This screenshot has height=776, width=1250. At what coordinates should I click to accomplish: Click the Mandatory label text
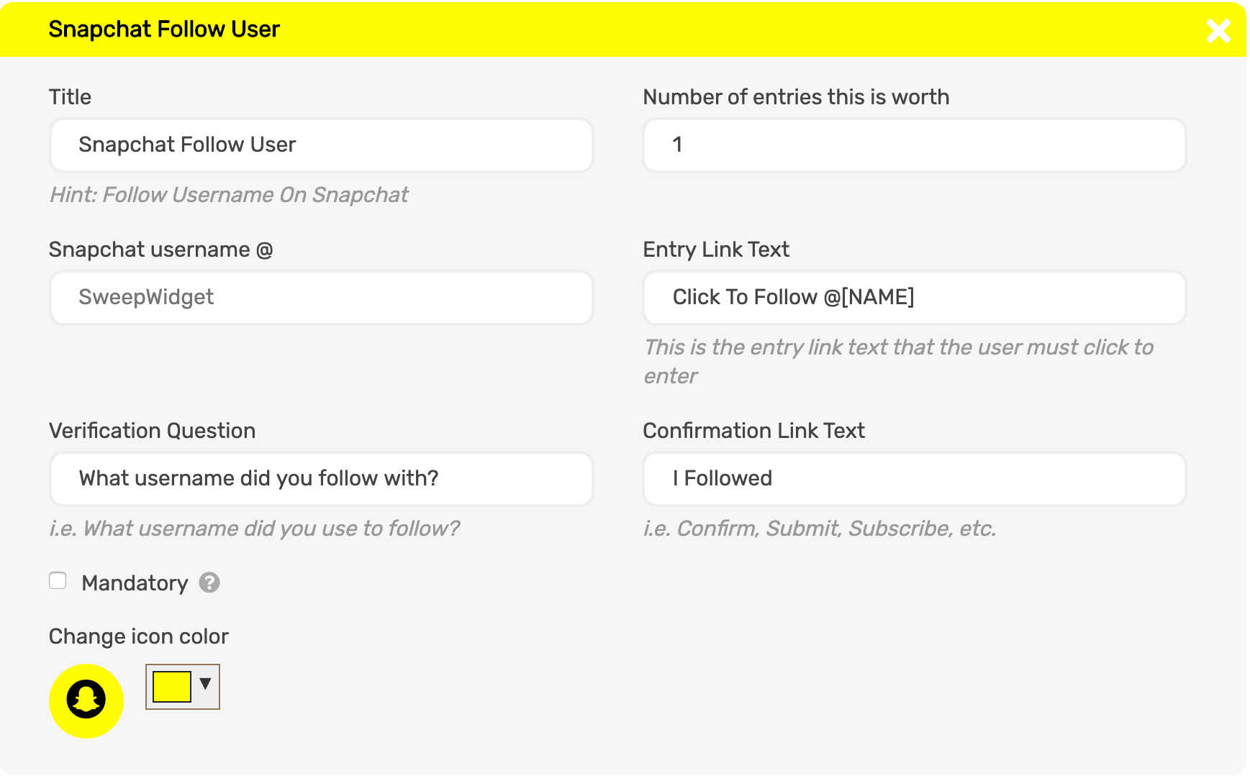pos(134,583)
